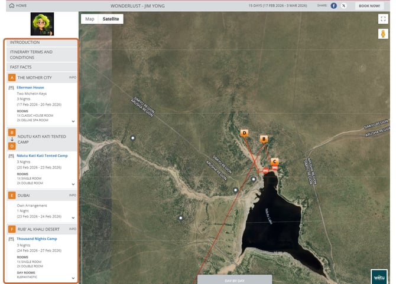
Task: Go to the Home icon
Action: (12, 5)
